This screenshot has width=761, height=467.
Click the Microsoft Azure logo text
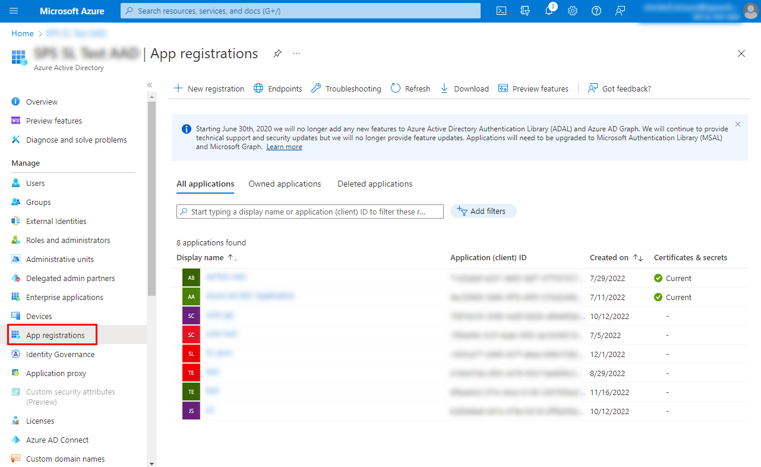72,11
